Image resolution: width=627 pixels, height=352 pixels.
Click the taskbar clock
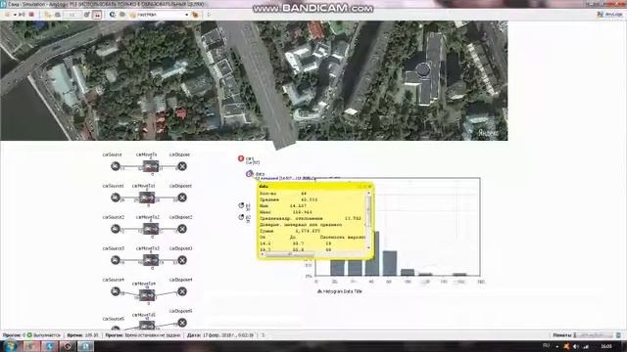coord(606,346)
